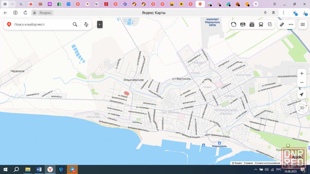310x174 pixels.
Task: Open the Windows Start menu
Action: coord(5,169)
